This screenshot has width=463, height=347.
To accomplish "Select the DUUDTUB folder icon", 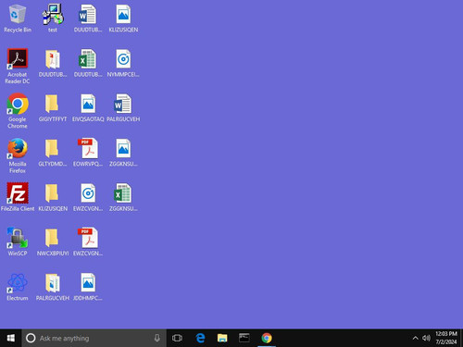I will (x=53, y=63).
